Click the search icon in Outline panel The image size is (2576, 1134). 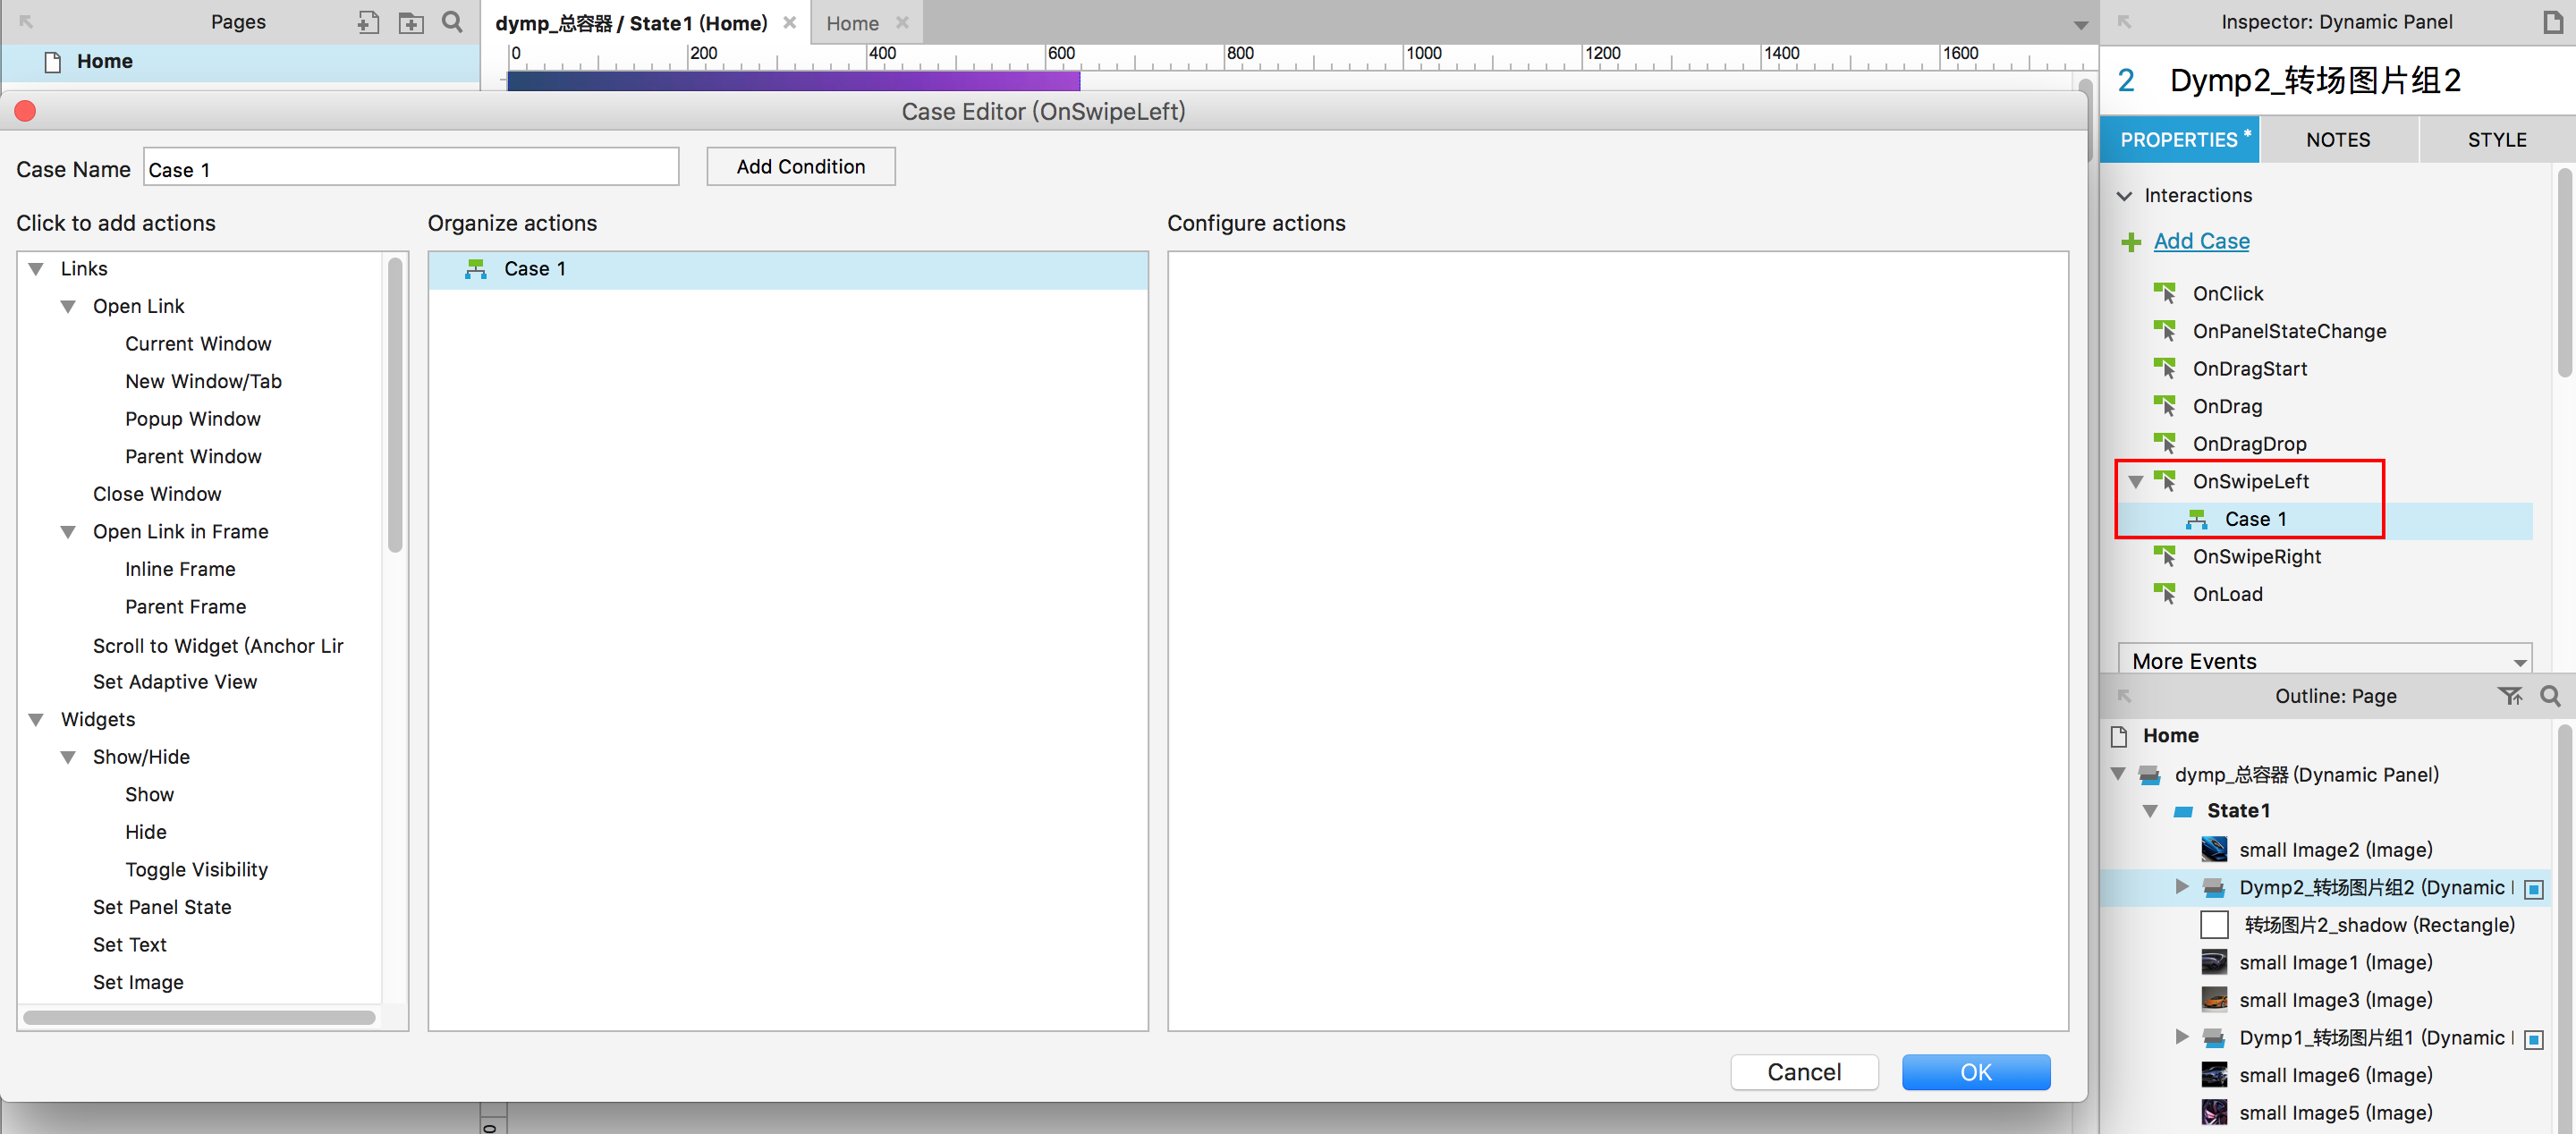pos(2549,696)
